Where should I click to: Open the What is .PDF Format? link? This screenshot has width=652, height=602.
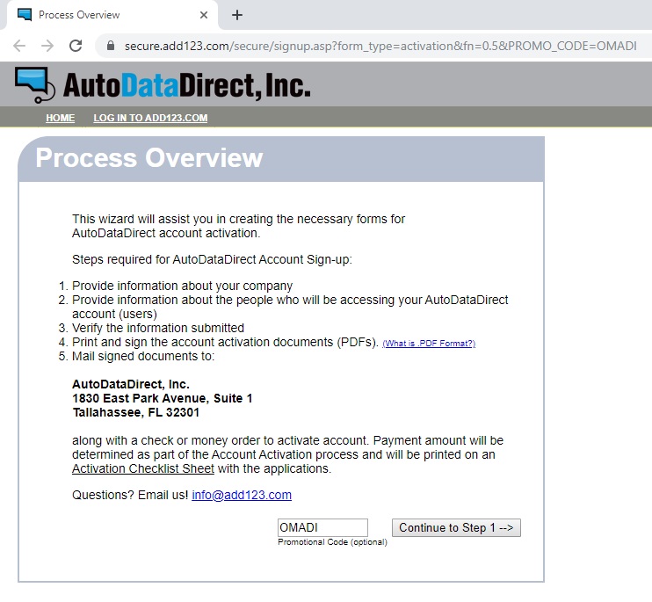tap(429, 344)
